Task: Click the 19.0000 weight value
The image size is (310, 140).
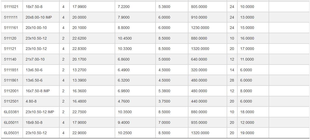Action: click(247, 133)
